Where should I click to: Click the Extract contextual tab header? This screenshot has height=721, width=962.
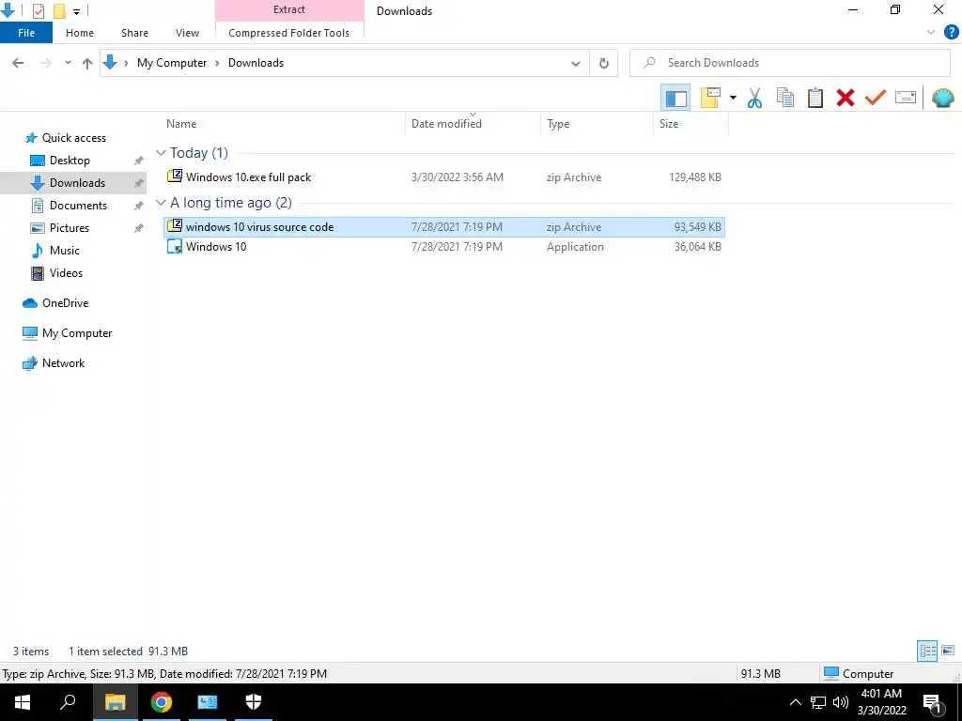(289, 9)
